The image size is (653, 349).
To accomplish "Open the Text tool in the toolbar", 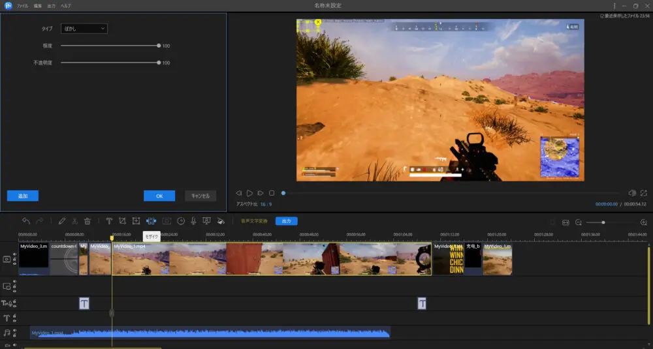I will [x=109, y=221].
